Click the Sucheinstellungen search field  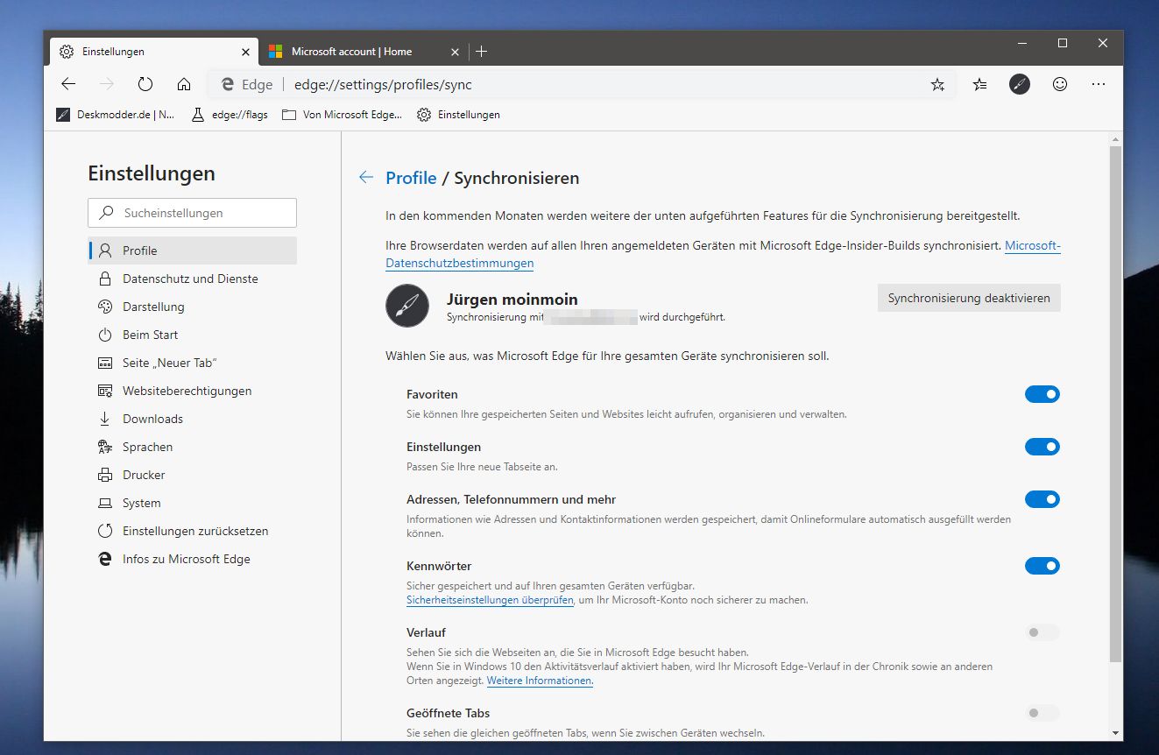[192, 213]
